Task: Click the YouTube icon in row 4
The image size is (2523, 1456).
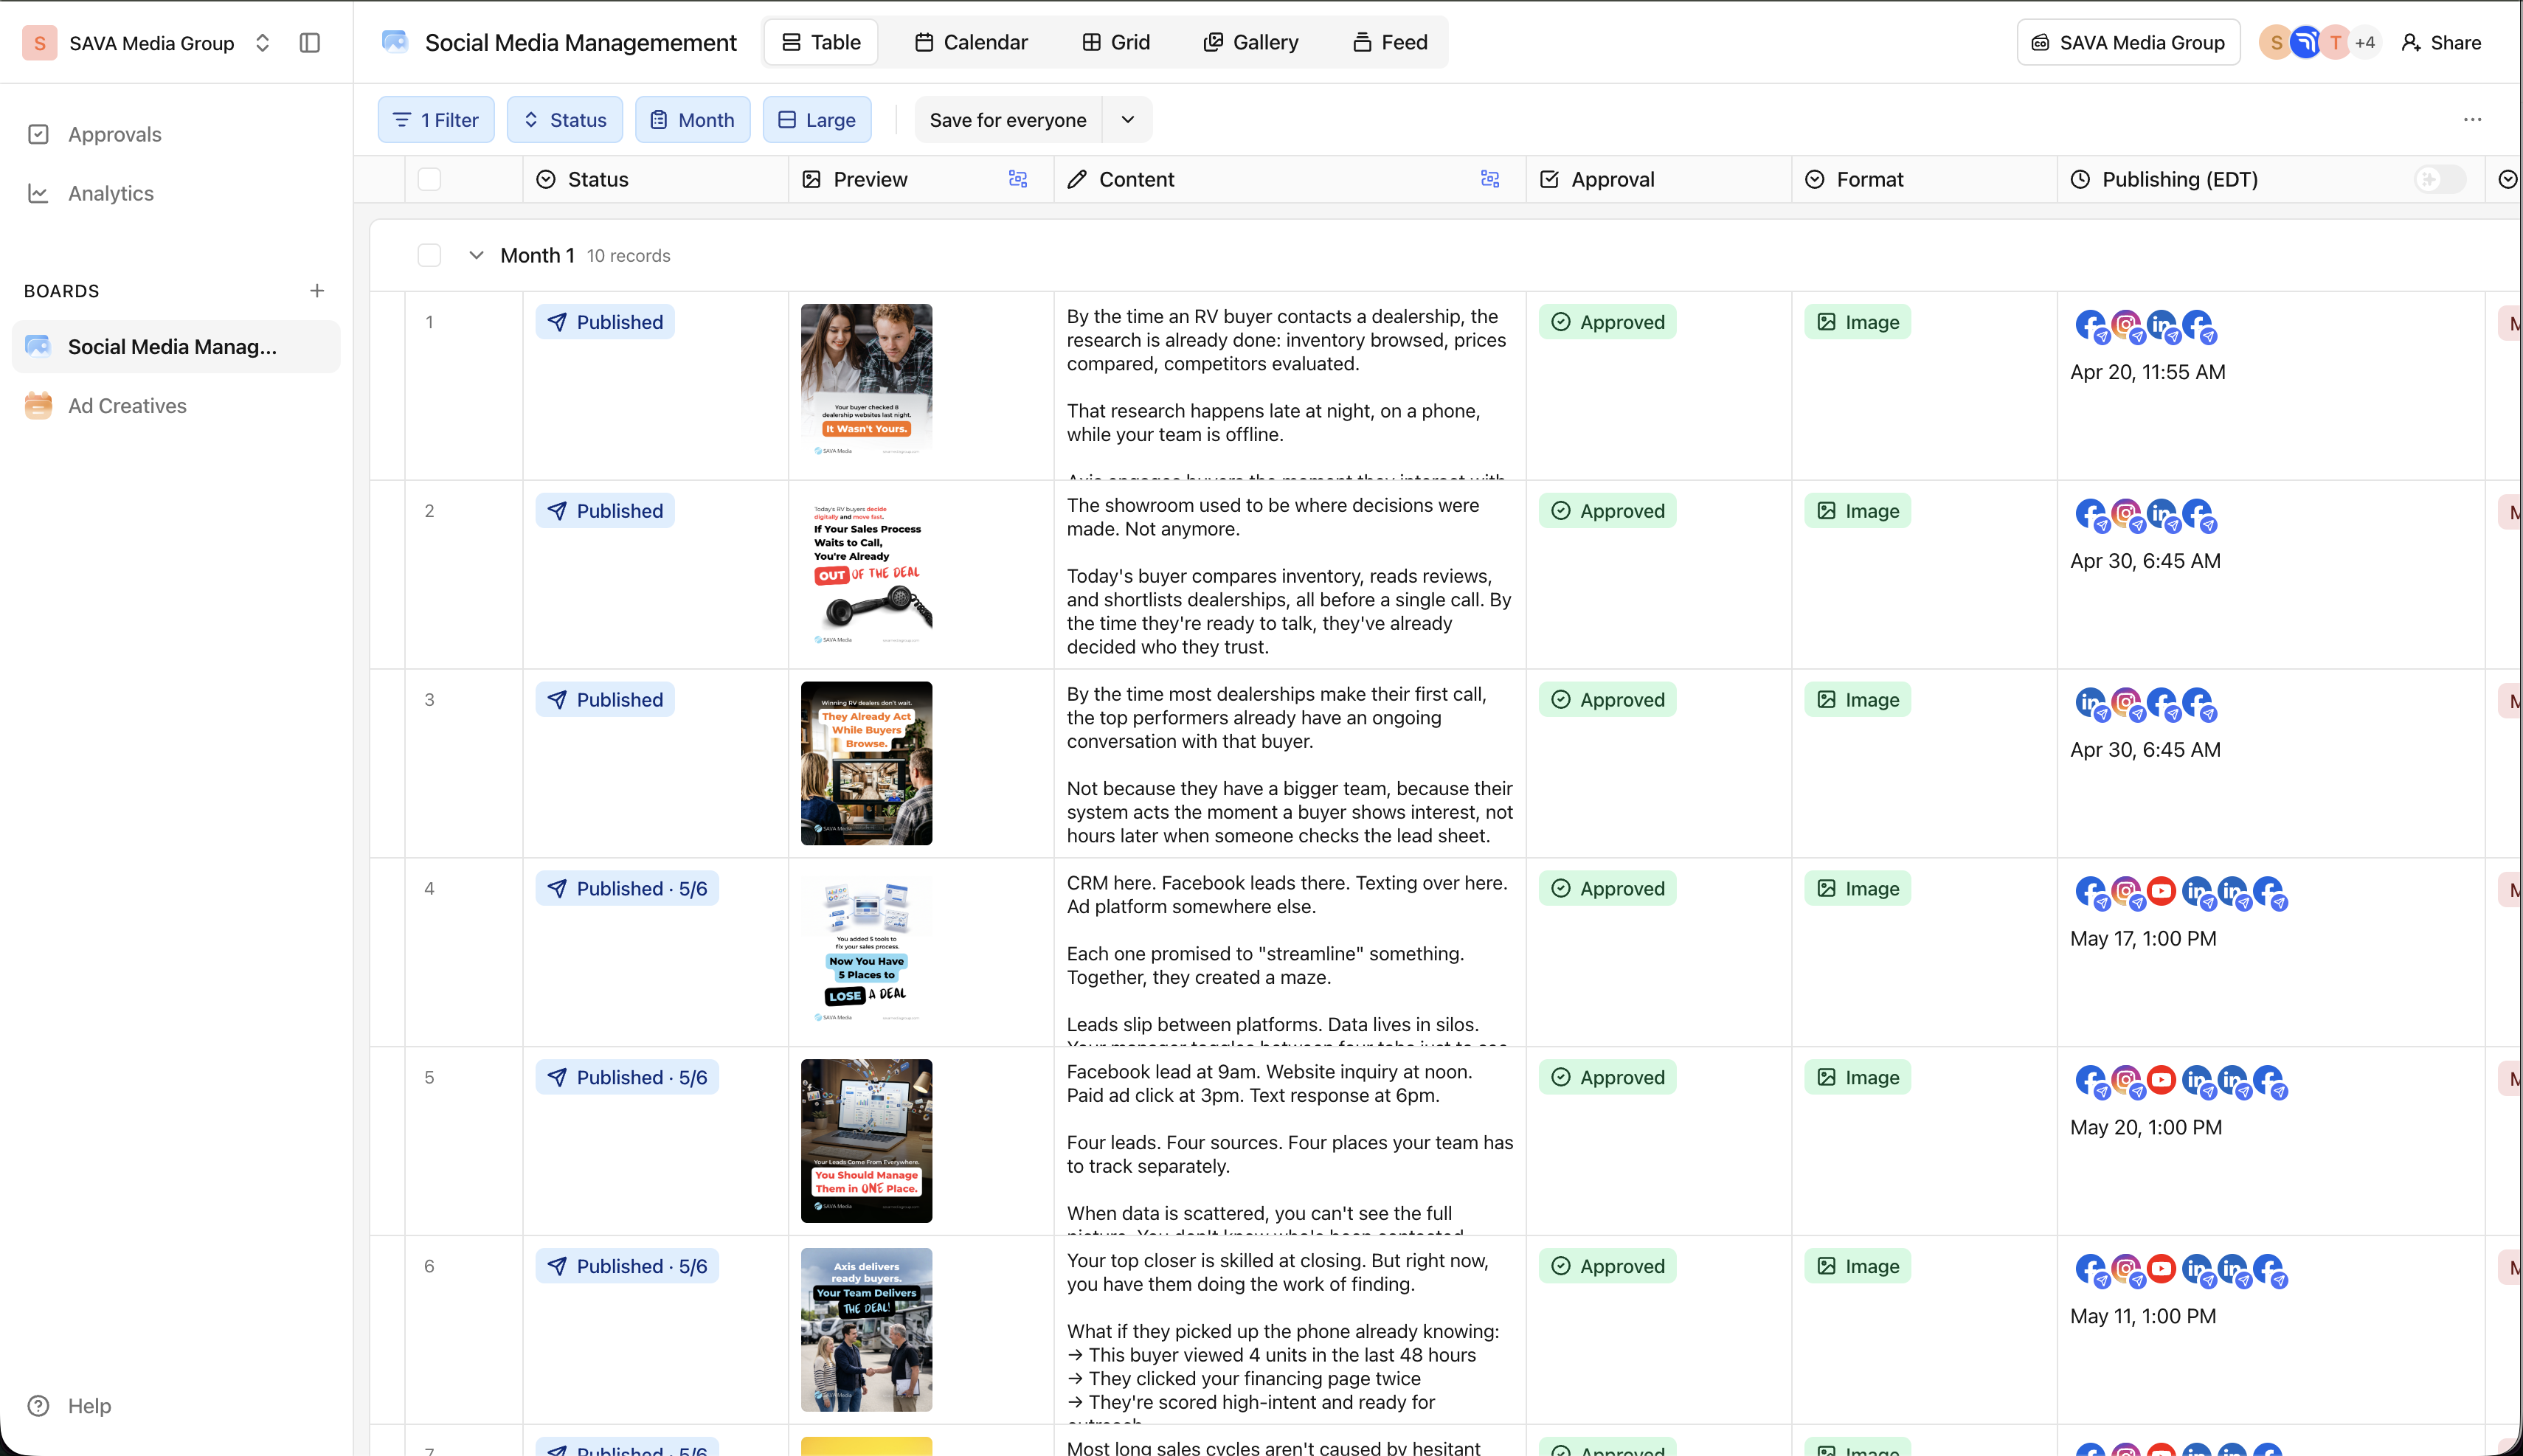Action: 2161,890
